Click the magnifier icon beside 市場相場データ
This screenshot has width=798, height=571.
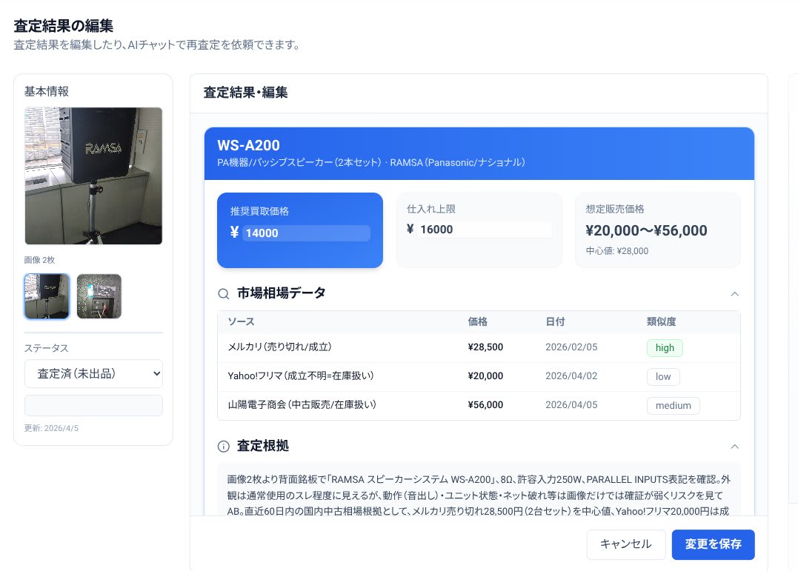(224, 293)
